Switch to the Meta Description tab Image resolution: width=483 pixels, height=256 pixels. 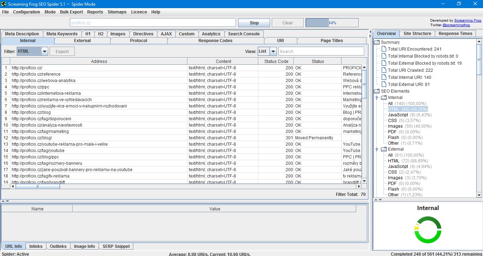(22, 34)
